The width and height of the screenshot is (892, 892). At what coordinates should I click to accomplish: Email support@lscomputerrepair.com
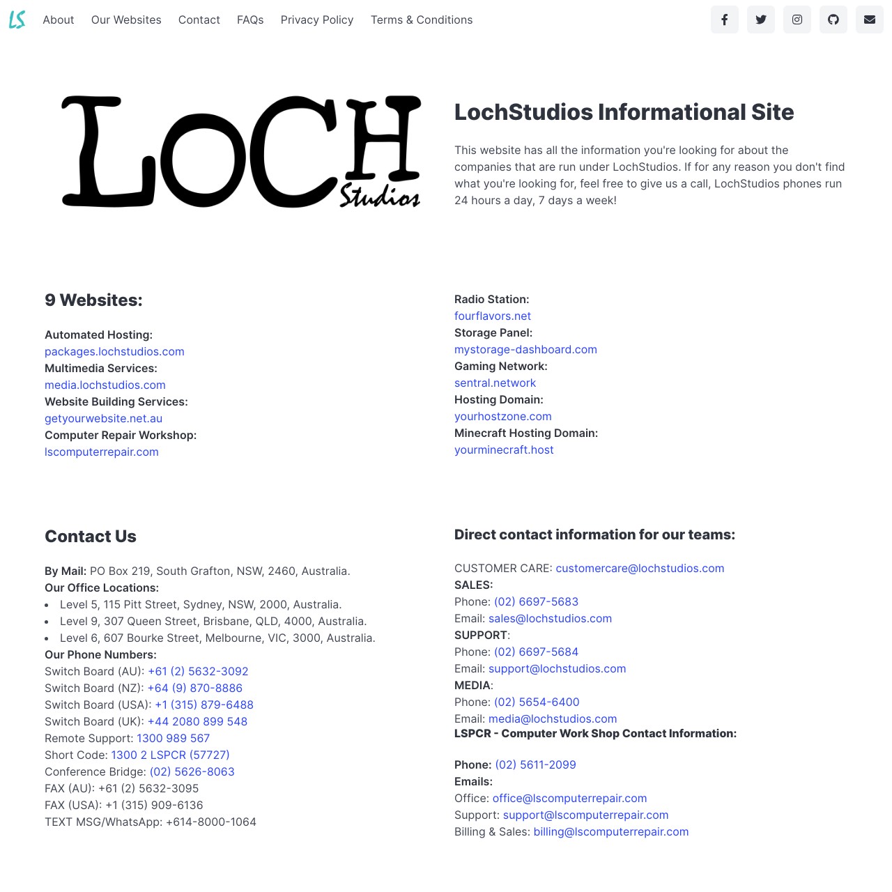[585, 815]
